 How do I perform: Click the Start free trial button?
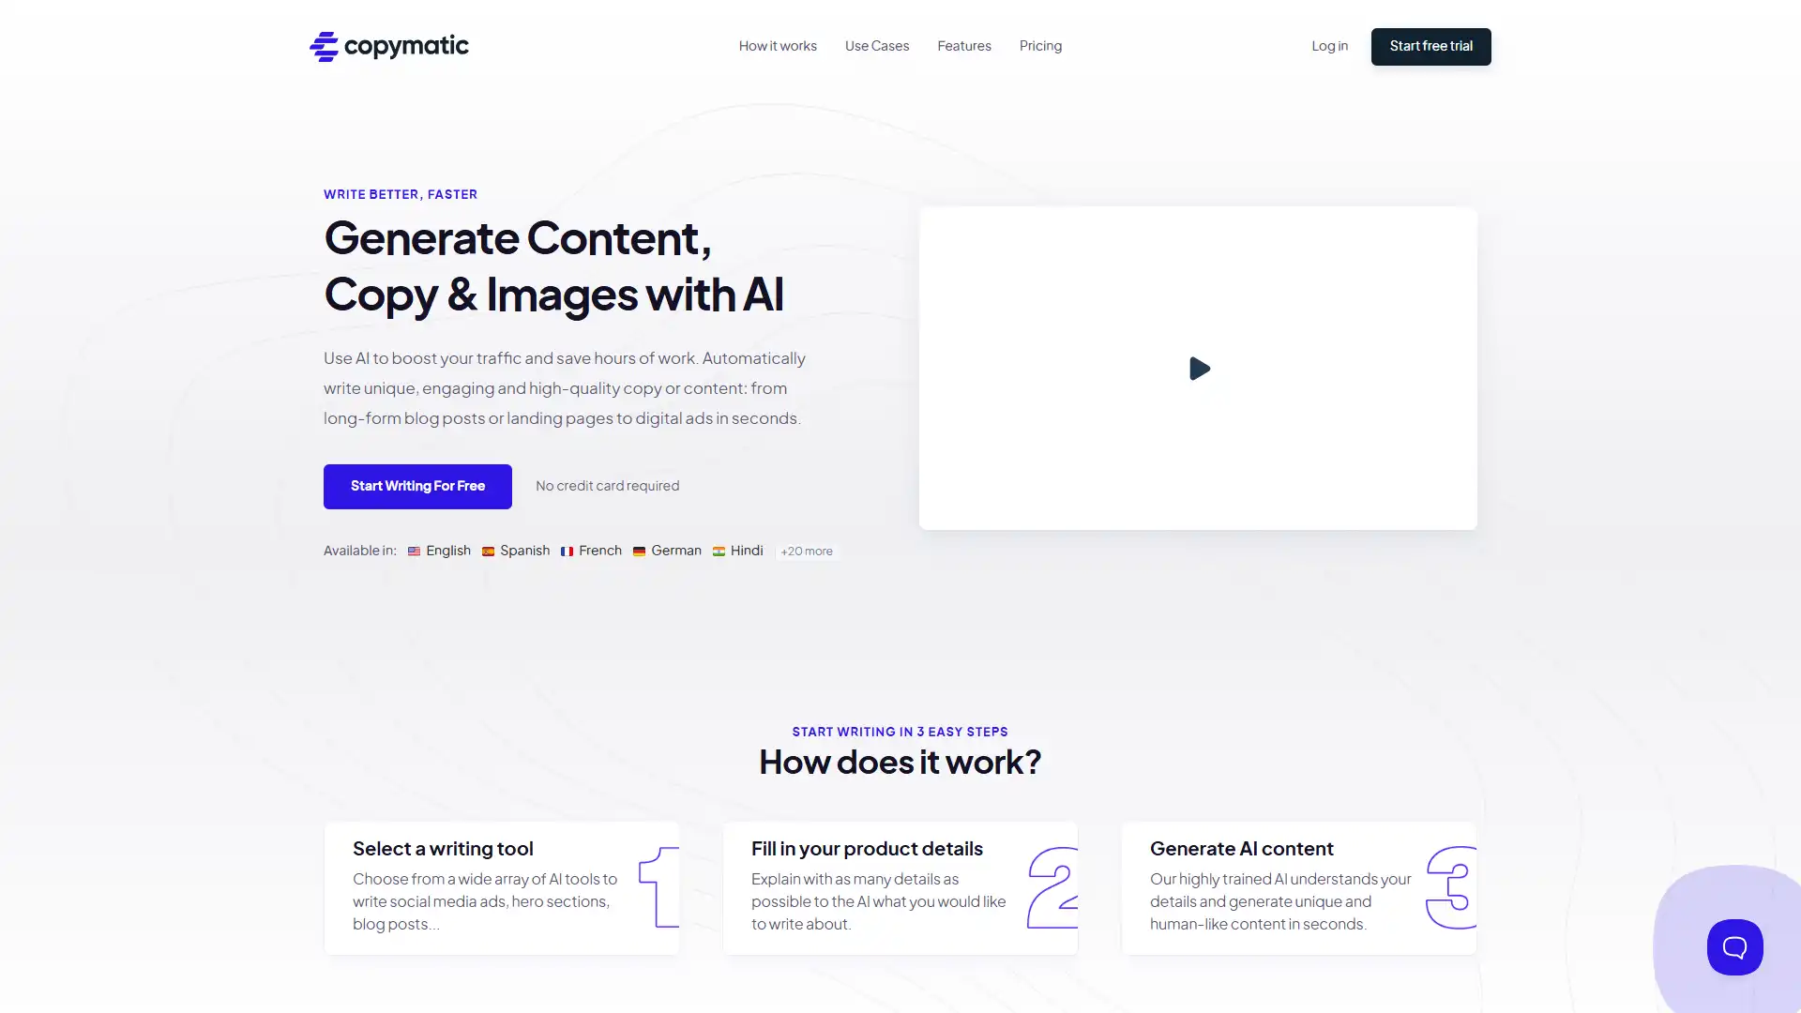(1430, 47)
